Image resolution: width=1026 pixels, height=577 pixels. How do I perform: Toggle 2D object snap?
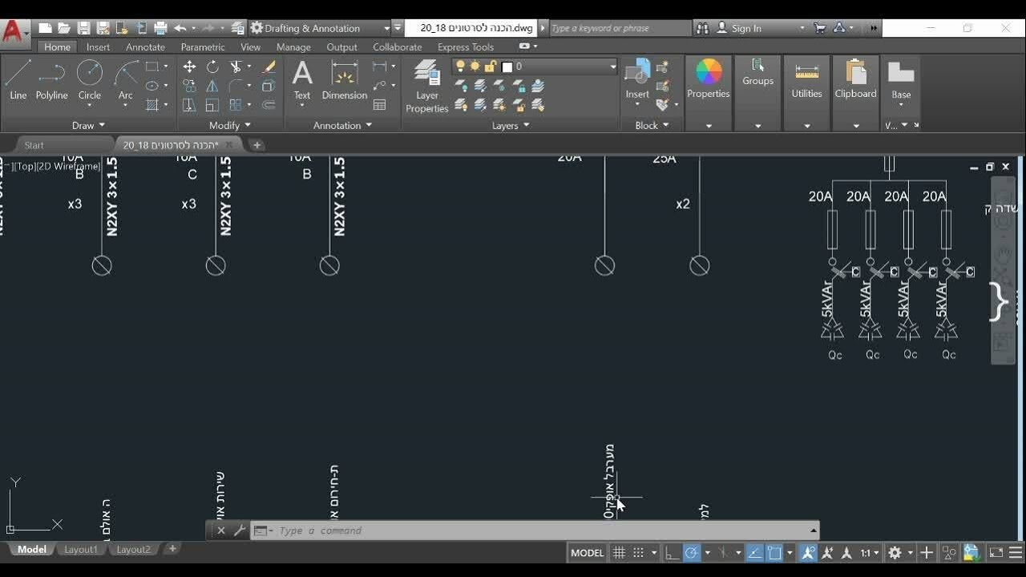tap(774, 553)
